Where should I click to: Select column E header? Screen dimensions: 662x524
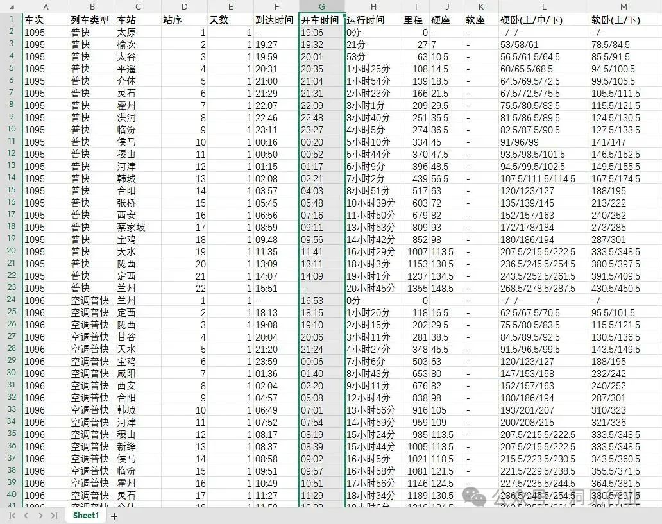click(x=230, y=7)
